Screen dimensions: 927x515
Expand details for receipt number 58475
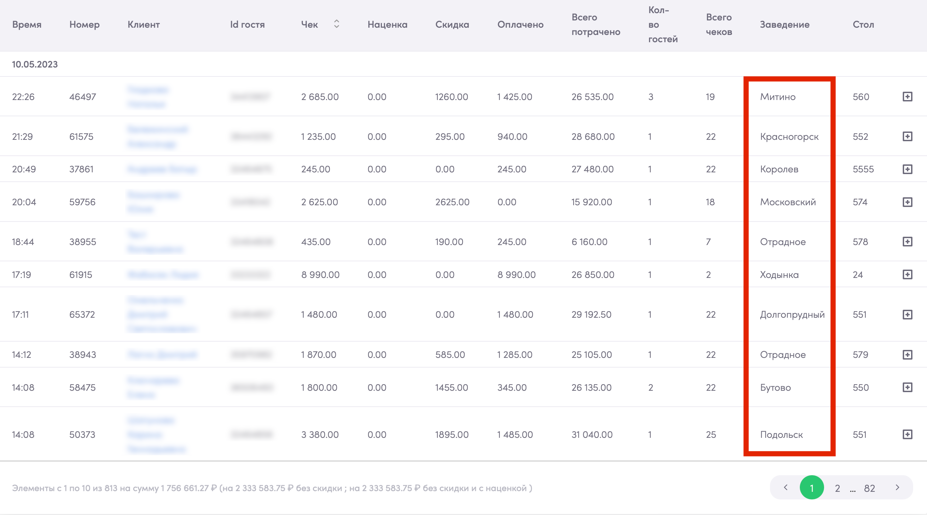tap(907, 387)
